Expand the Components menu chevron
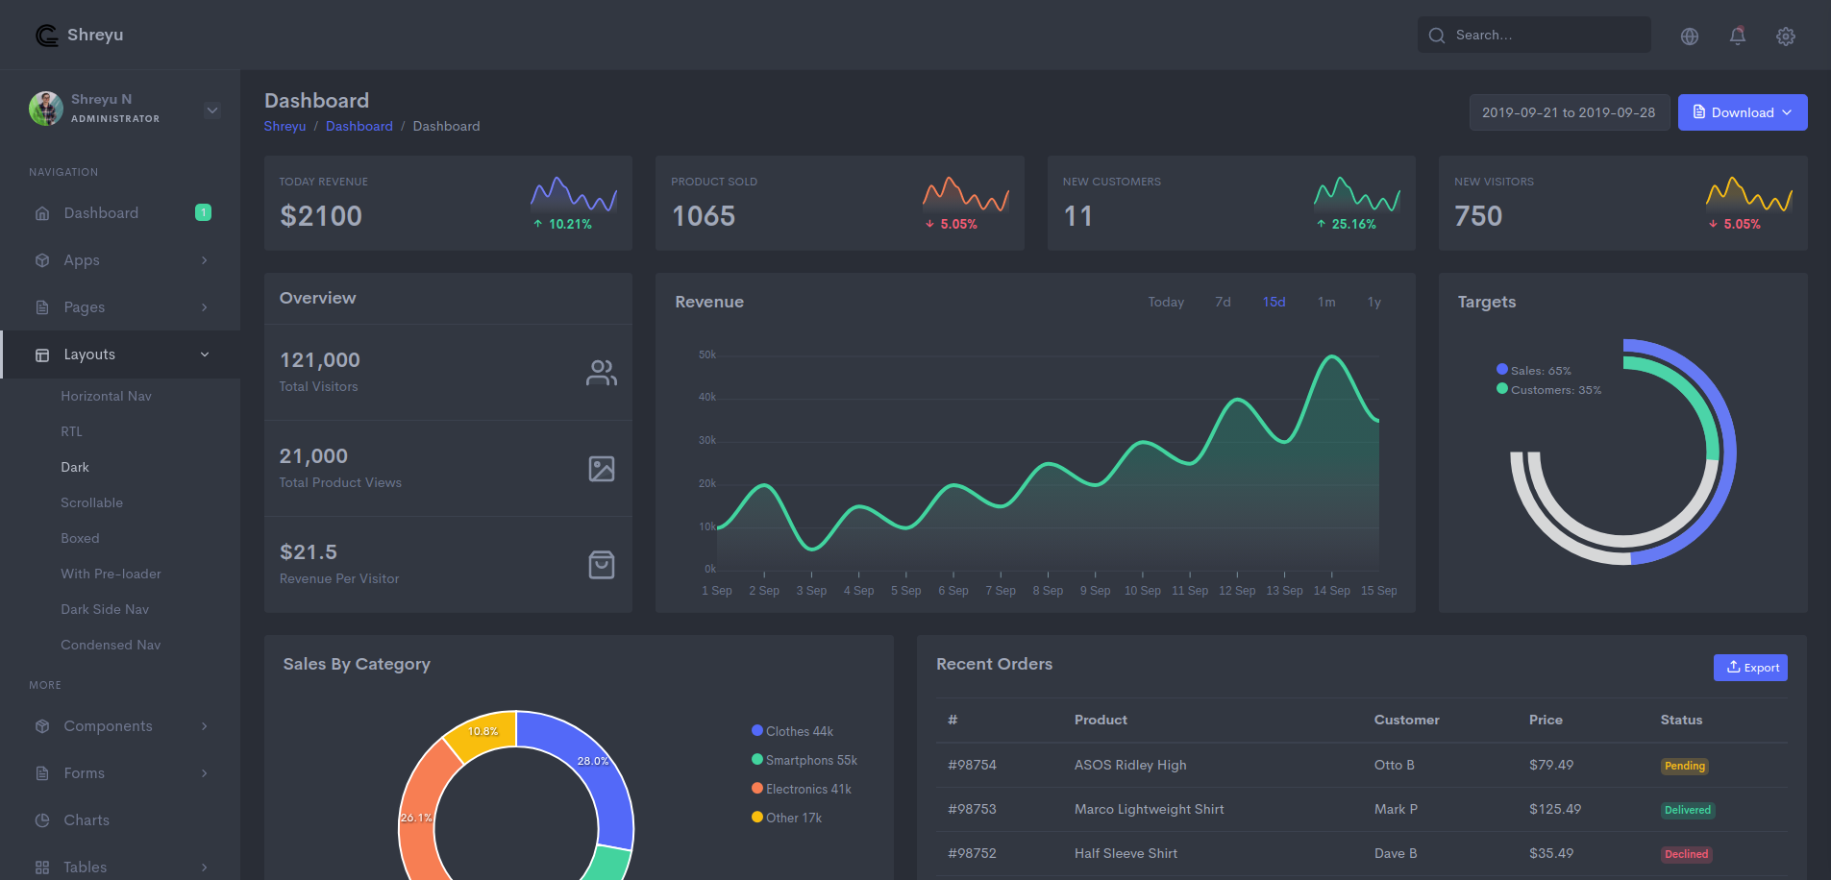1831x880 pixels. click(x=205, y=726)
